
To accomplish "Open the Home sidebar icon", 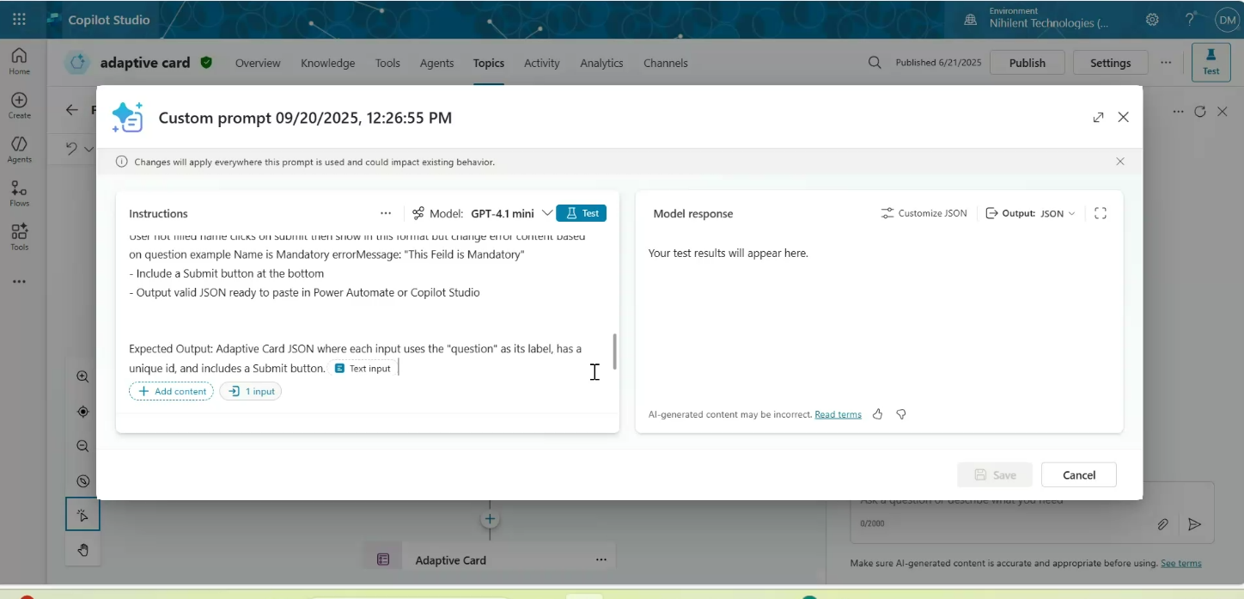I will click(x=19, y=61).
